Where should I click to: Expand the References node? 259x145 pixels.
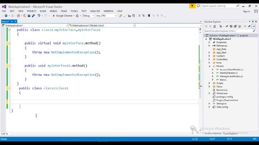click(x=209, y=46)
